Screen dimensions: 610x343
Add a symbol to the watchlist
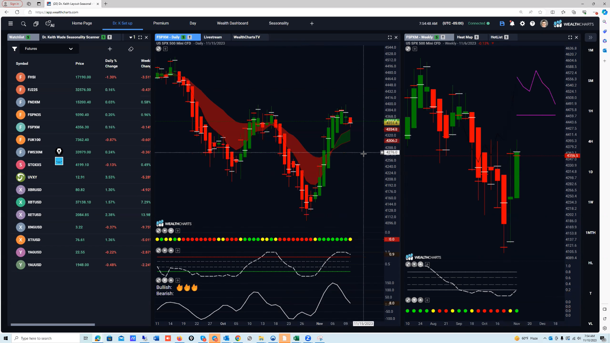tap(110, 49)
